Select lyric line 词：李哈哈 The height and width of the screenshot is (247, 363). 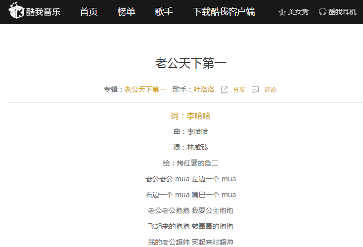[190, 116]
